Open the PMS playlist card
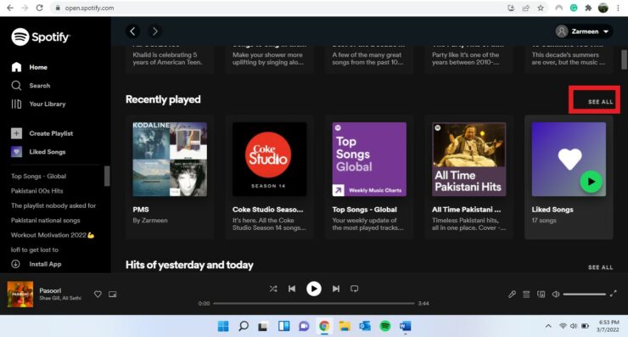This screenshot has width=628, height=337. (170, 177)
